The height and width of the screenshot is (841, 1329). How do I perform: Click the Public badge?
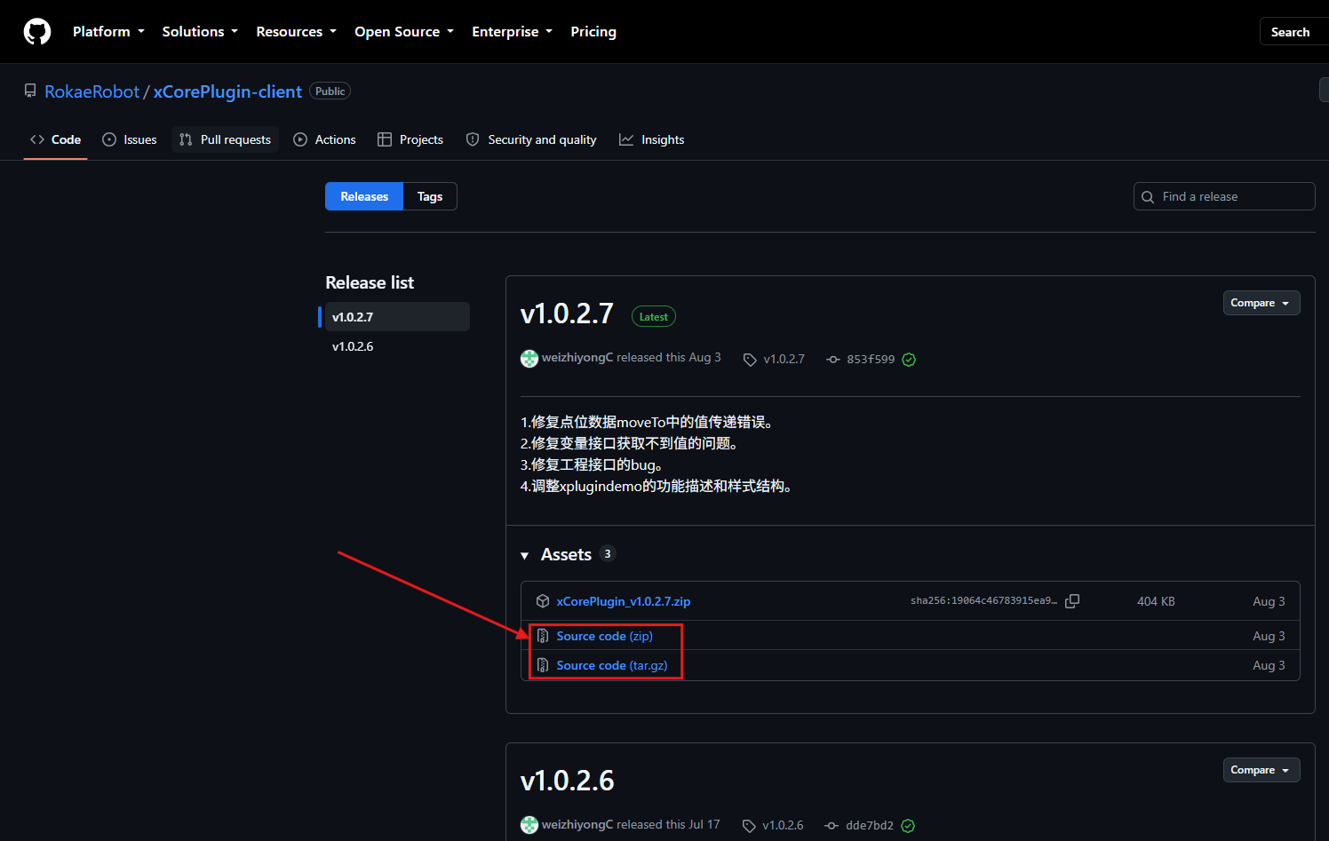point(330,91)
